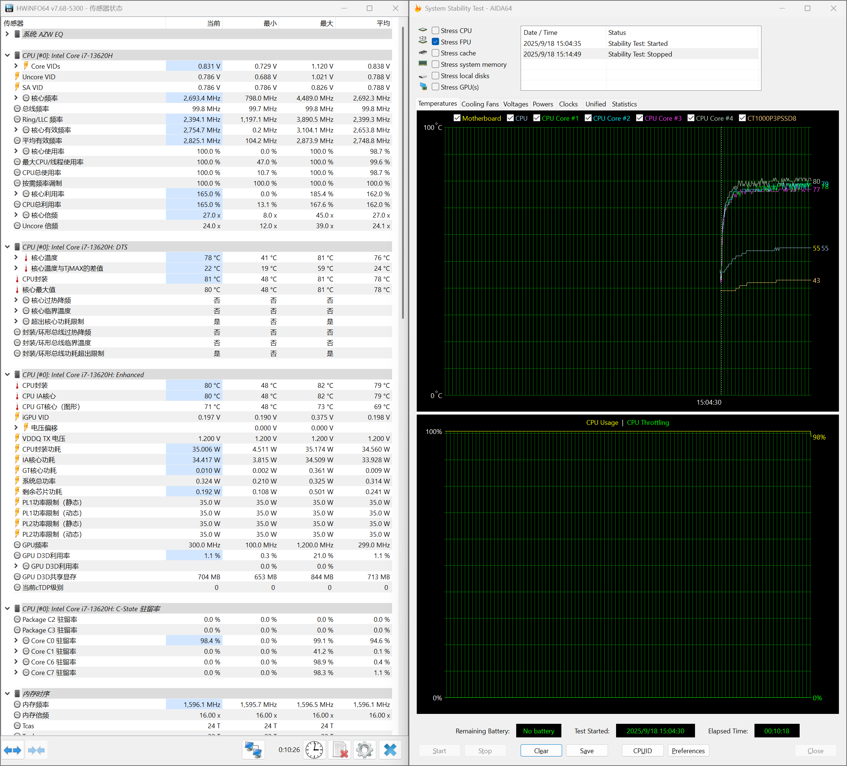
Task: Open HWiNFO sensor settings gear icon
Action: point(364,750)
